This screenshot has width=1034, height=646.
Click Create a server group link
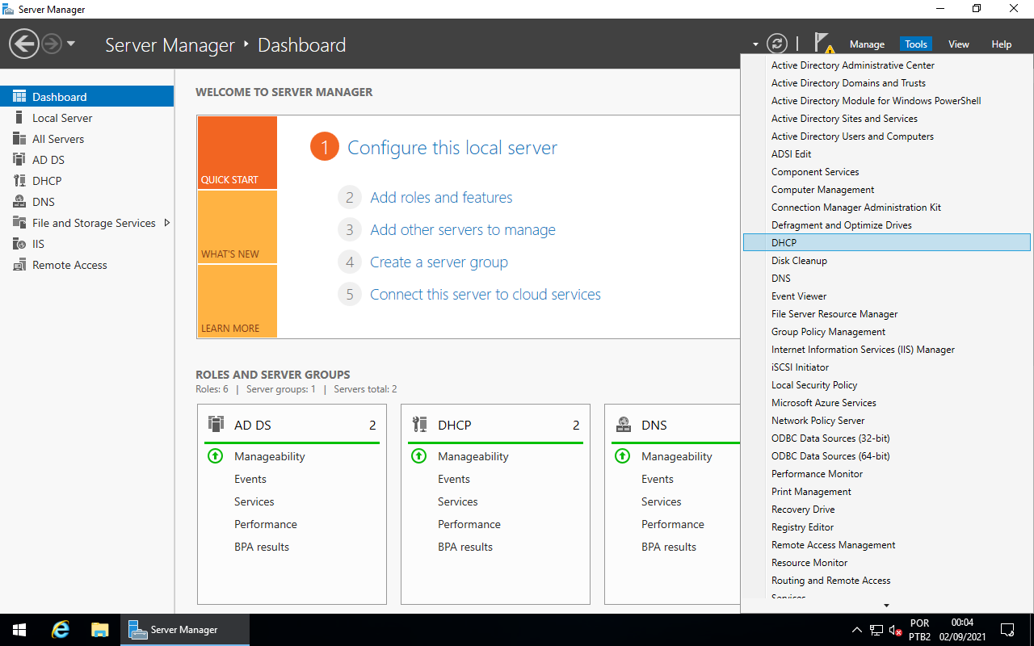pyautogui.click(x=439, y=262)
